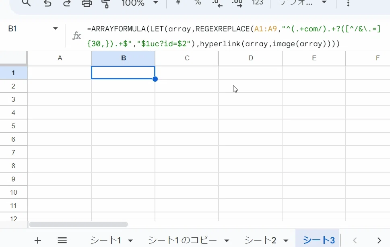Format as percent

[x=198, y=2]
